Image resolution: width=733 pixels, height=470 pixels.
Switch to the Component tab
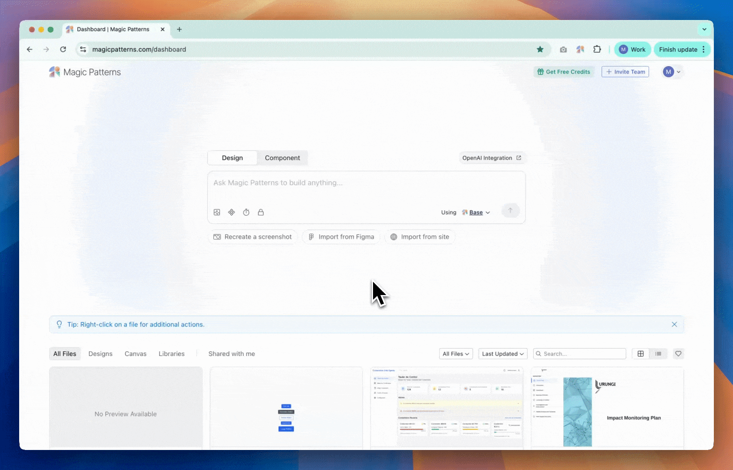click(282, 158)
